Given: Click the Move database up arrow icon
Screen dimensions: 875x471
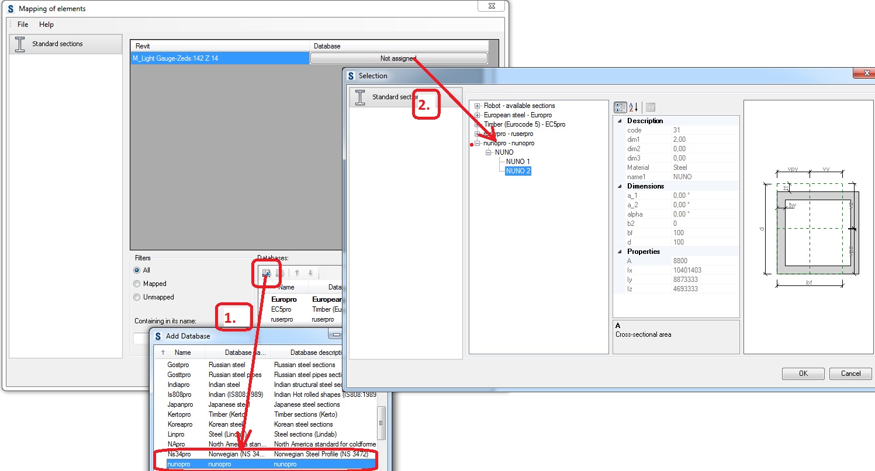Looking at the screenshot, I should [x=297, y=273].
